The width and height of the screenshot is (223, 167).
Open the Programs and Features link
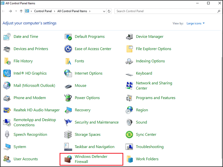(156, 98)
